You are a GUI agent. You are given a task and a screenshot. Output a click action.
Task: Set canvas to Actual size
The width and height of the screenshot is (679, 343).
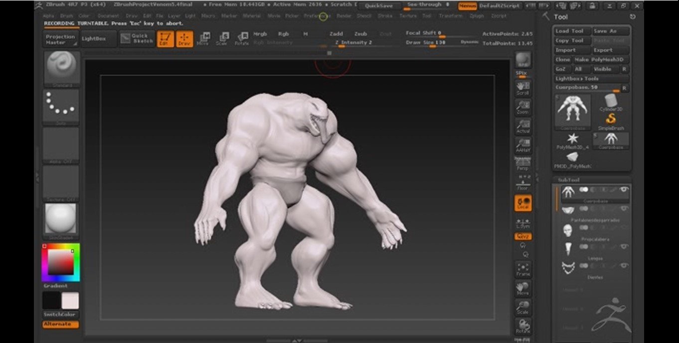click(523, 126)
